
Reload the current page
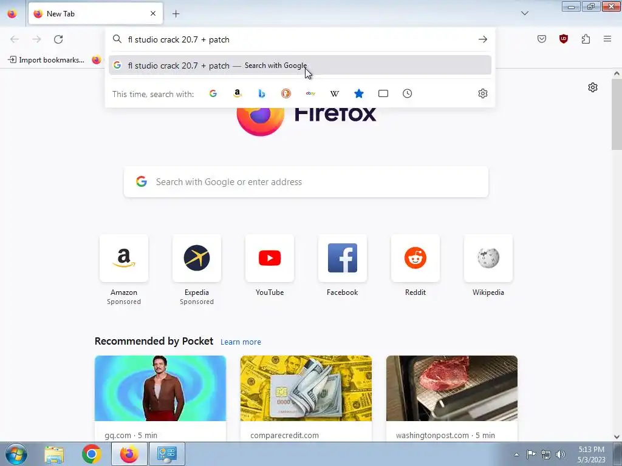[58, 39]
